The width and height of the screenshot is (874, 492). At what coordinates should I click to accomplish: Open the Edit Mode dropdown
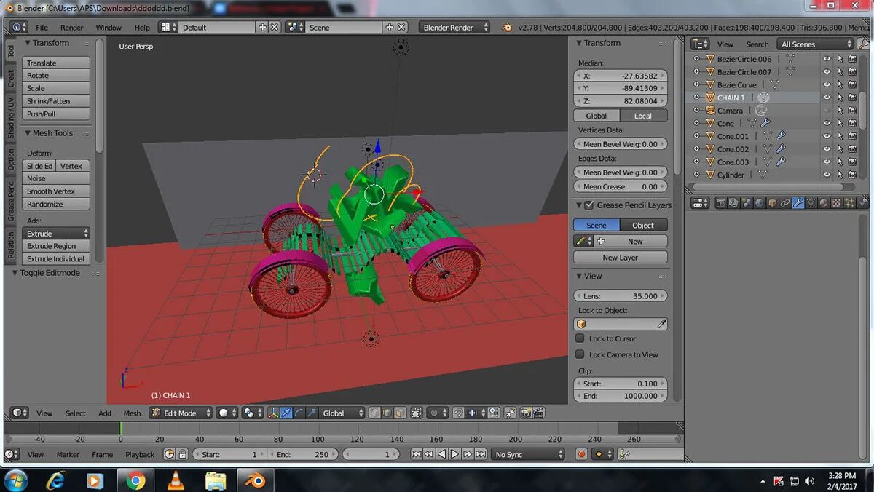181,413
